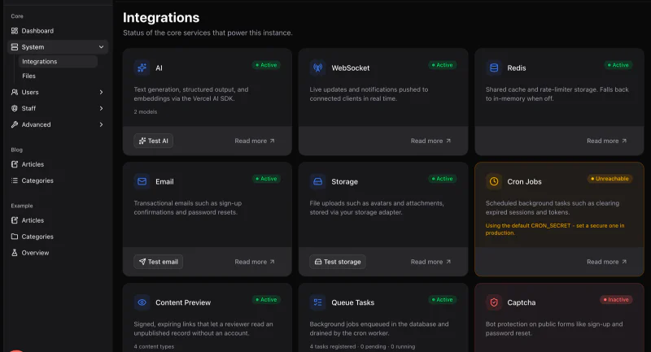Image resolution: width=651 pixels, height=352 pixels.
Task: Open Example Articles page
Action: [x=58, y=220]
